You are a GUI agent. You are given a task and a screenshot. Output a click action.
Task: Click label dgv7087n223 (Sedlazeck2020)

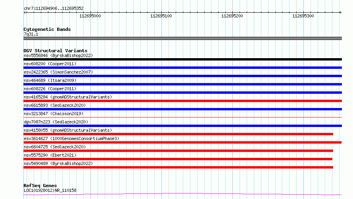point(56,122)
